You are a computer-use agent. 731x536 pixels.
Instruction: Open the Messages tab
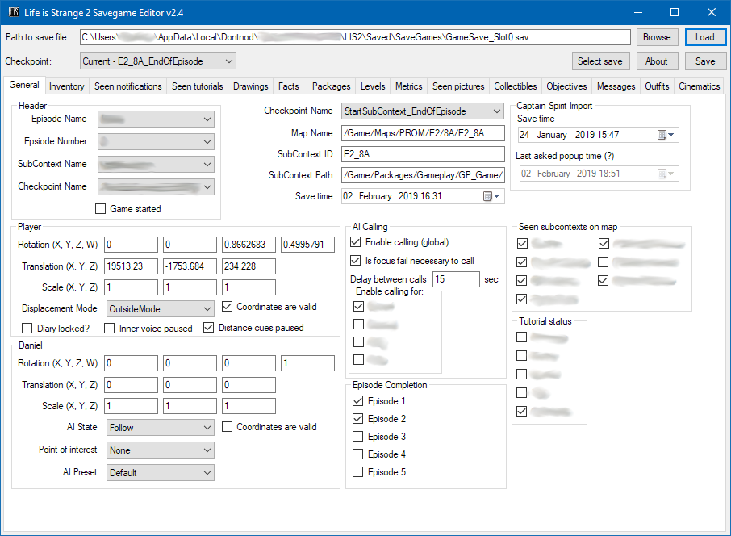tap(616, 86)
